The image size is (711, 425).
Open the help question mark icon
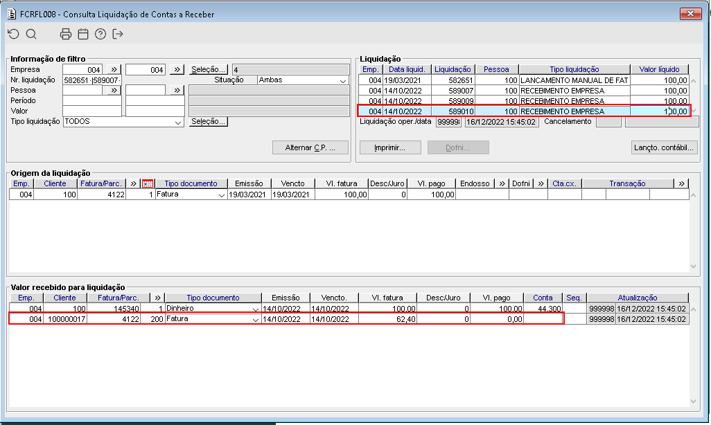100,34
